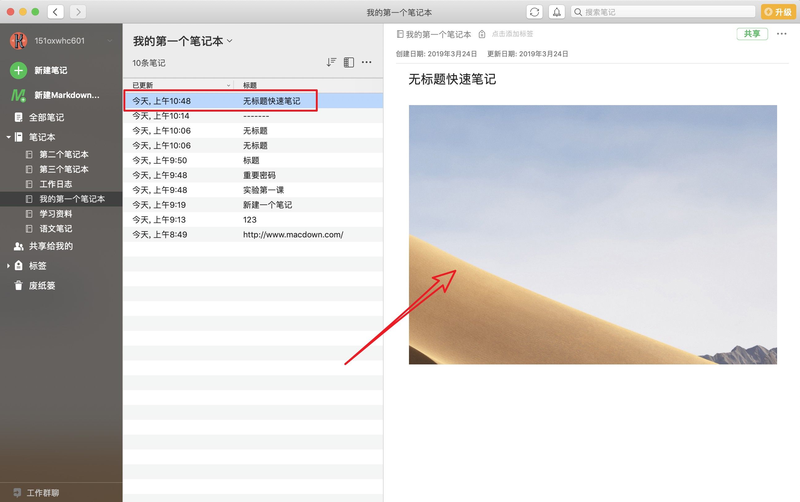Click the 已更新 column header
This screenshot has width=800, height=502.
click(178, 85)
